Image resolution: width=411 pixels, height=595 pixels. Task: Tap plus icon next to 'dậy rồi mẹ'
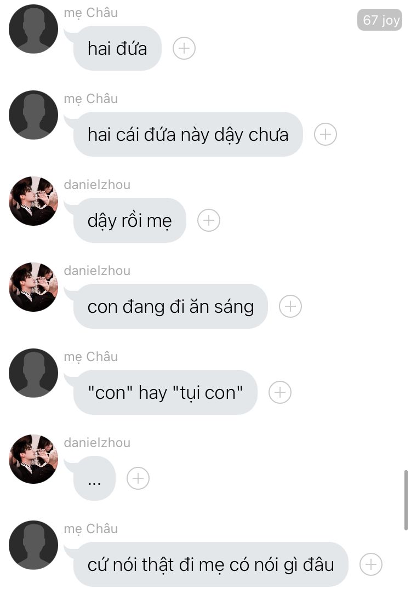(x=209, y=220)
